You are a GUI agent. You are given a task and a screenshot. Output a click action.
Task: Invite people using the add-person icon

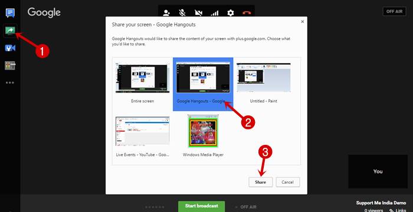(x=166, y=12)
